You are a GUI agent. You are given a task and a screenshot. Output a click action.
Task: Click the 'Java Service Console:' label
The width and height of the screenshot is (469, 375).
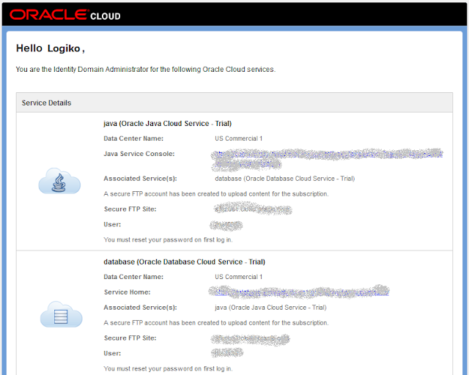coord(139,154)
